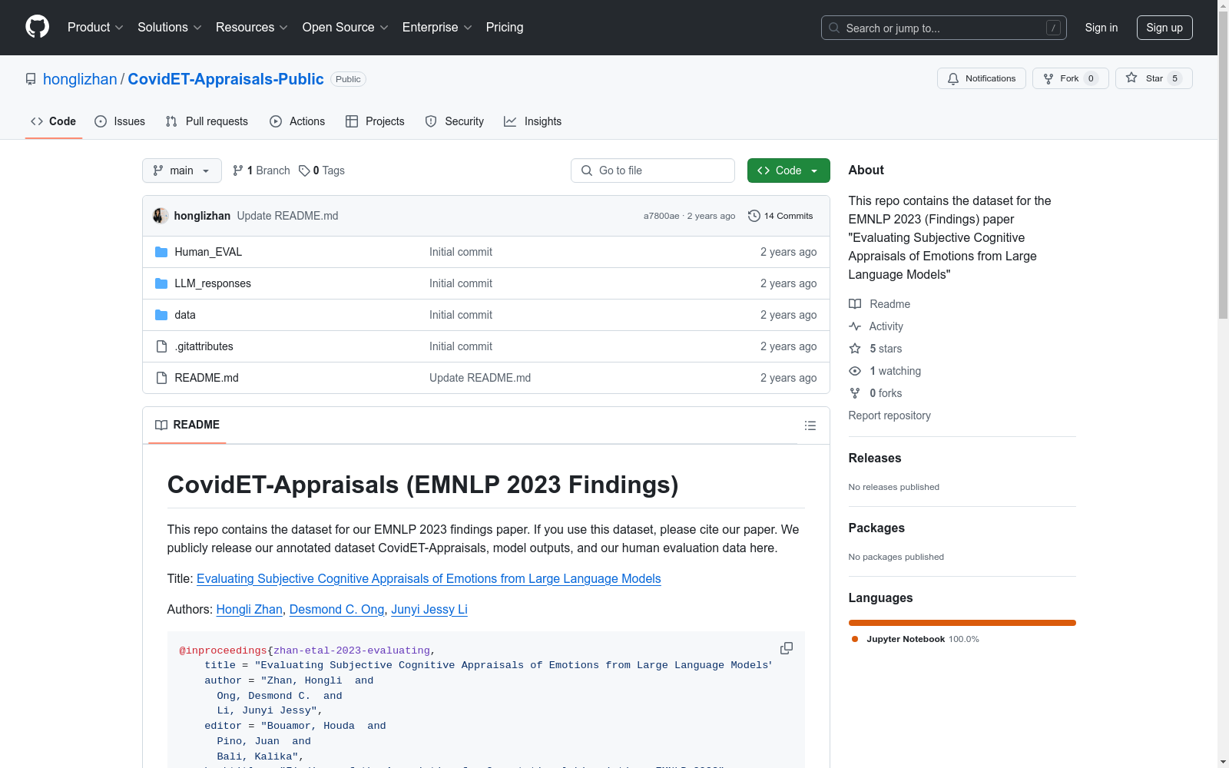Click the LLM_responses folder icon
The image size is (1229, 768).
click(x=161, y=283)
